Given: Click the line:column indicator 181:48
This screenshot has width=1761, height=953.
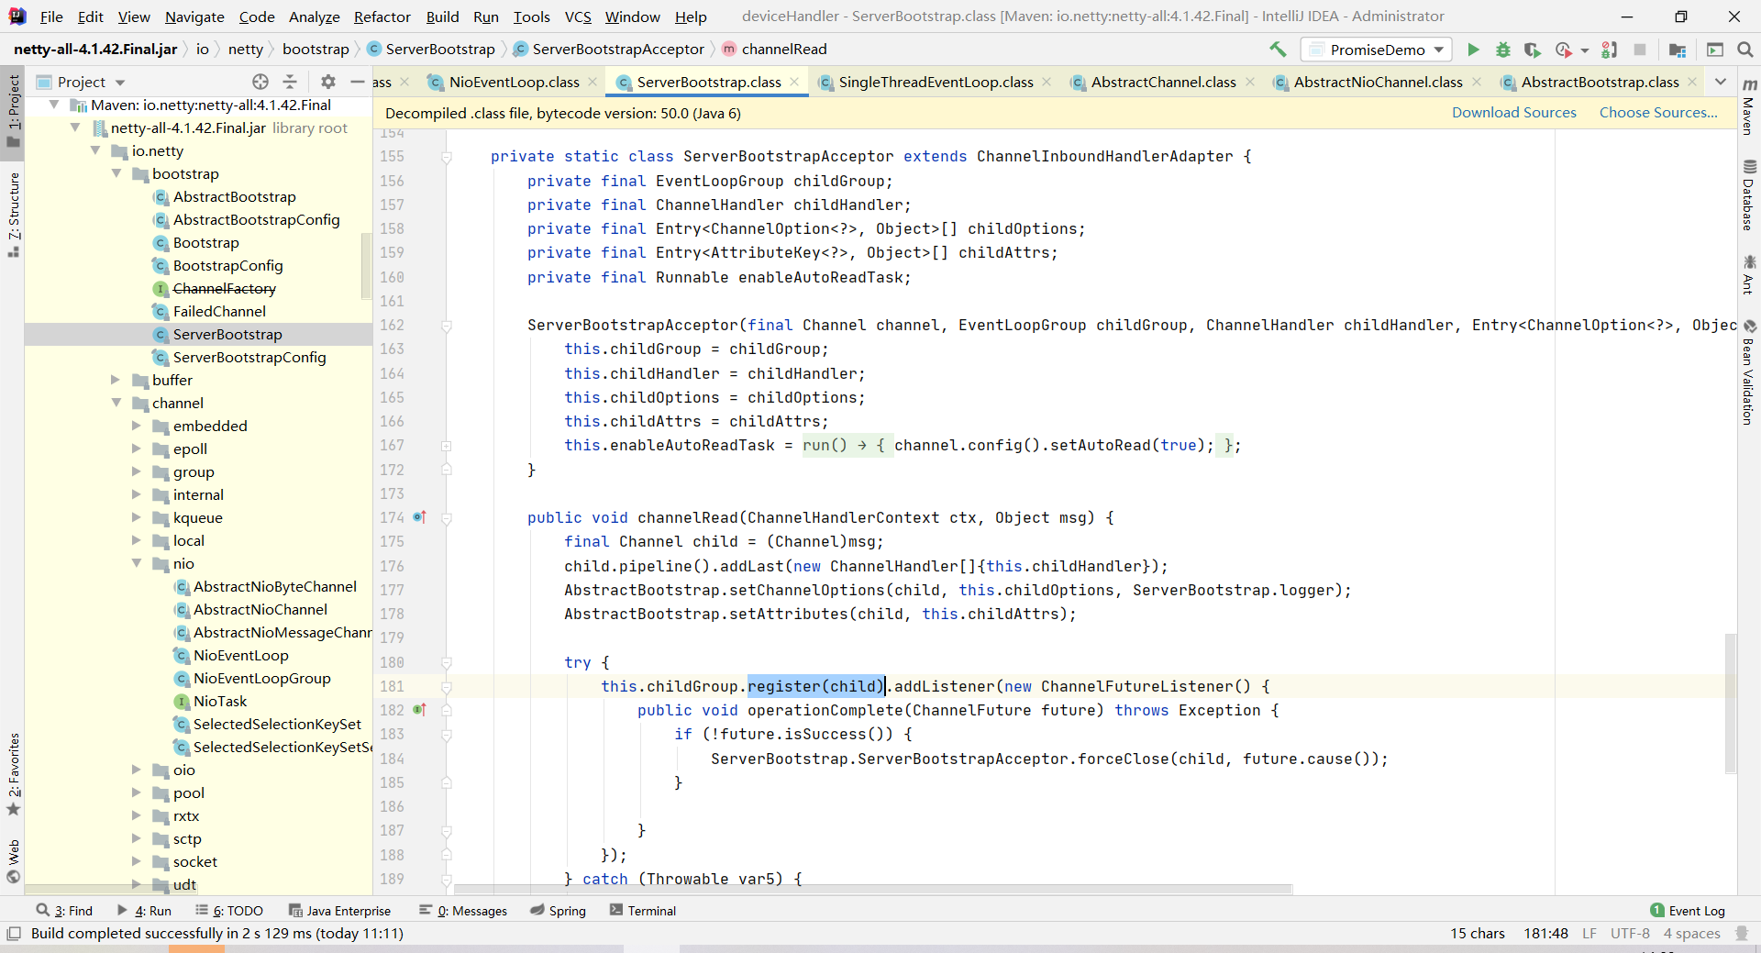Looking at the screenshot, I should click(x=1545, y=934).
